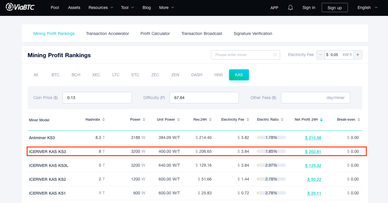Screen dimensions: 388x203
Task: Switch to Transaction Broadcast tab
Action: pyautogui.click(x=202, y=33)
